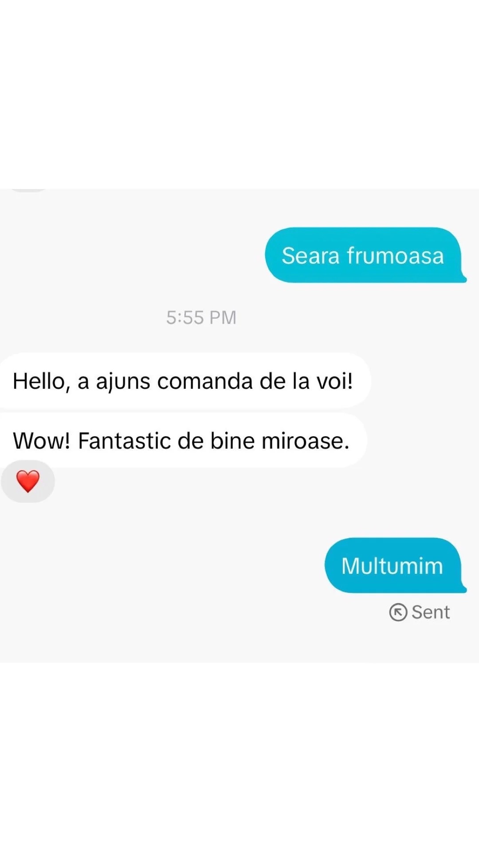Click the word 'Seara' in the sent message

click(x=310, y=256)
